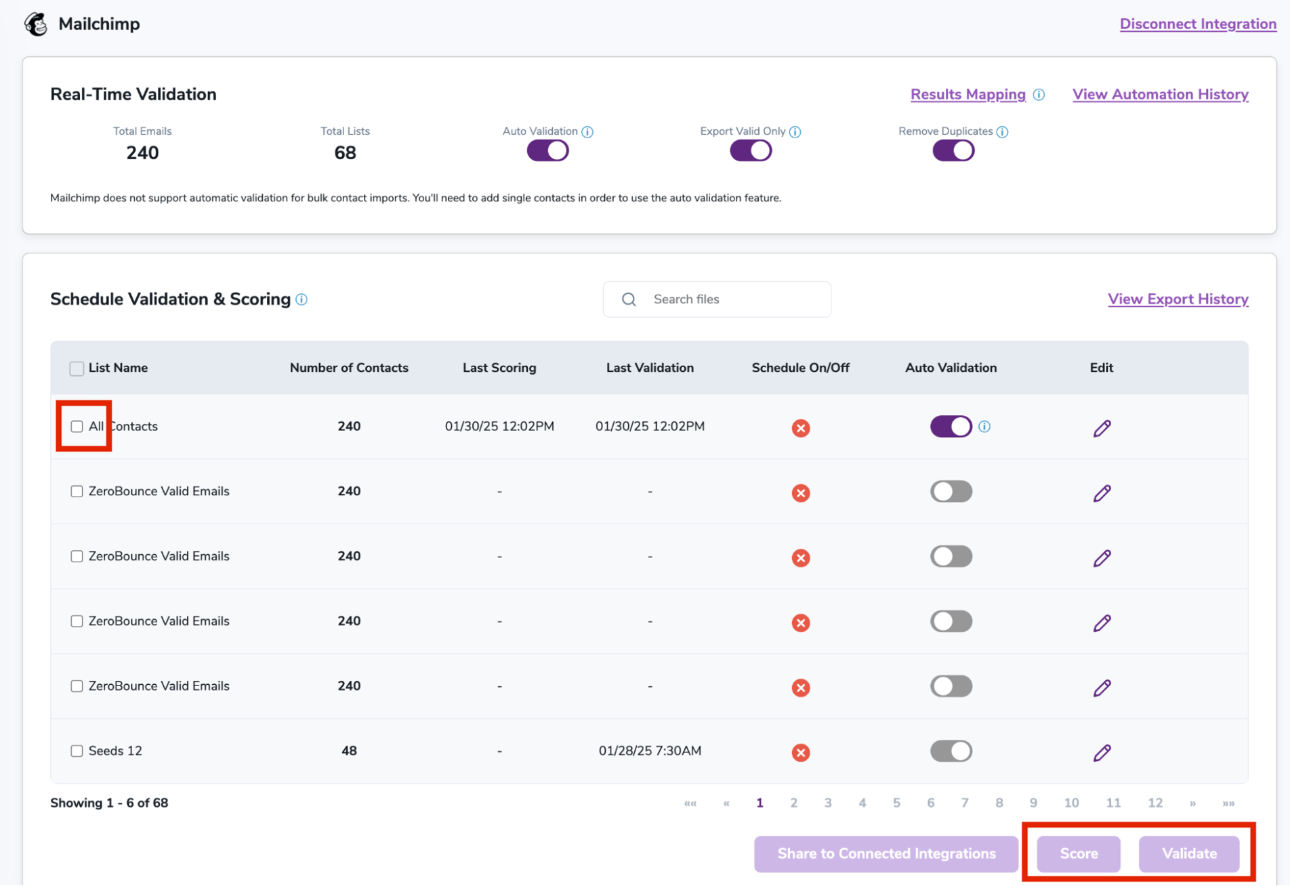The height and width of the screenshot is (886, 1290).
Task: Click Last Scoring column header
Action: 499,368
